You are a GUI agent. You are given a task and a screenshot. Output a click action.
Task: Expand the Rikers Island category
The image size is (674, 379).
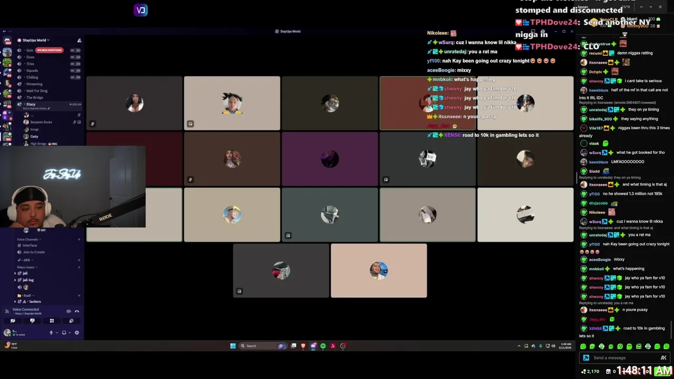[x=27, y=267]
